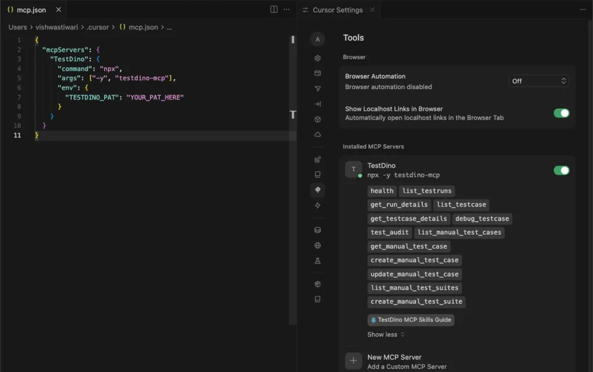The width and height of the screenshot is (593, 372).
Task: Click the 'list_manual_test_suites' tool chip
Action: [414, 288]
